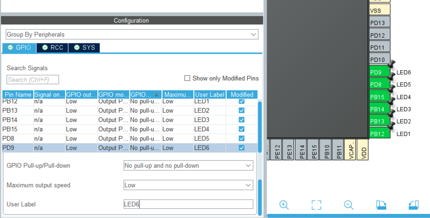Sort by User Label column header

click(x=210, y=94)
